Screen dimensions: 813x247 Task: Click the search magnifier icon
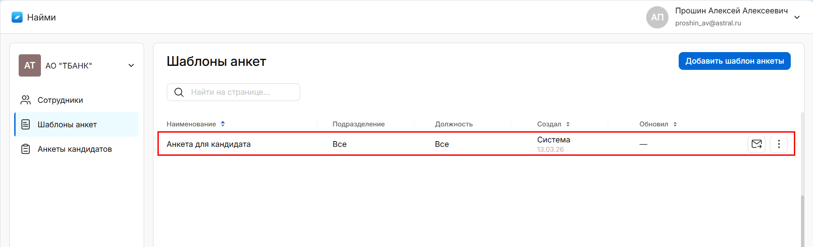179,92
